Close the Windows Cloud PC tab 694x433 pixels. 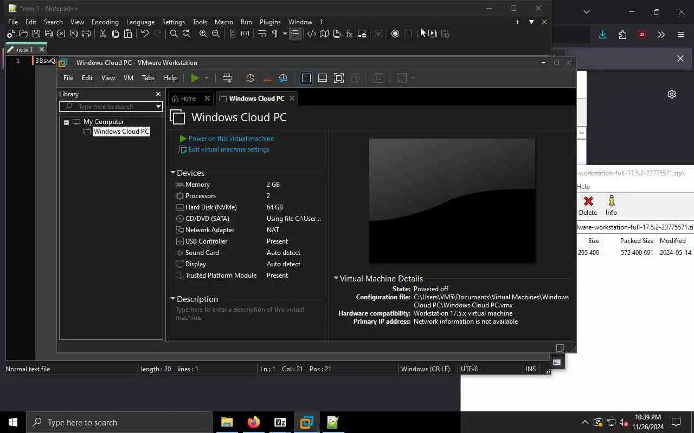[292, 99]
